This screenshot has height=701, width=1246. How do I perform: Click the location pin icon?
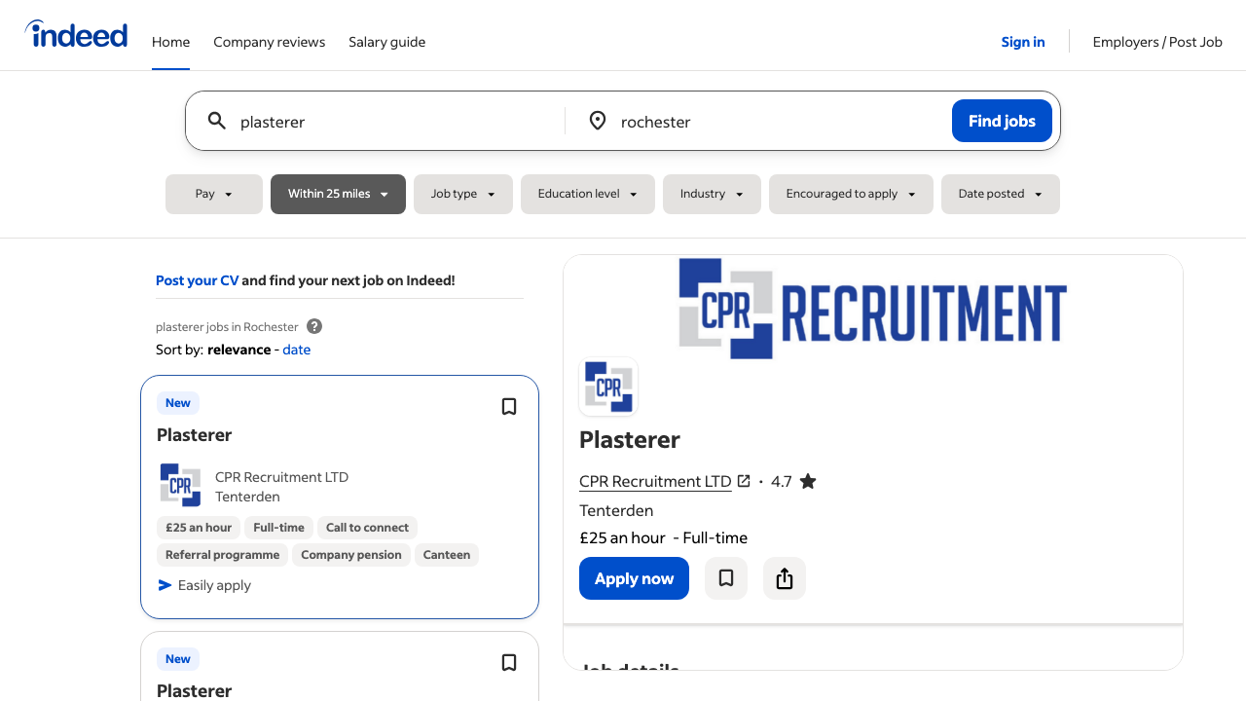point(598,121)
